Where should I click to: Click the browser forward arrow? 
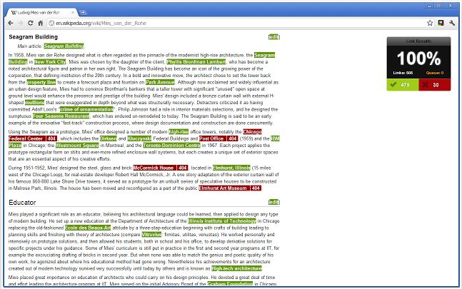pos(20,23)
